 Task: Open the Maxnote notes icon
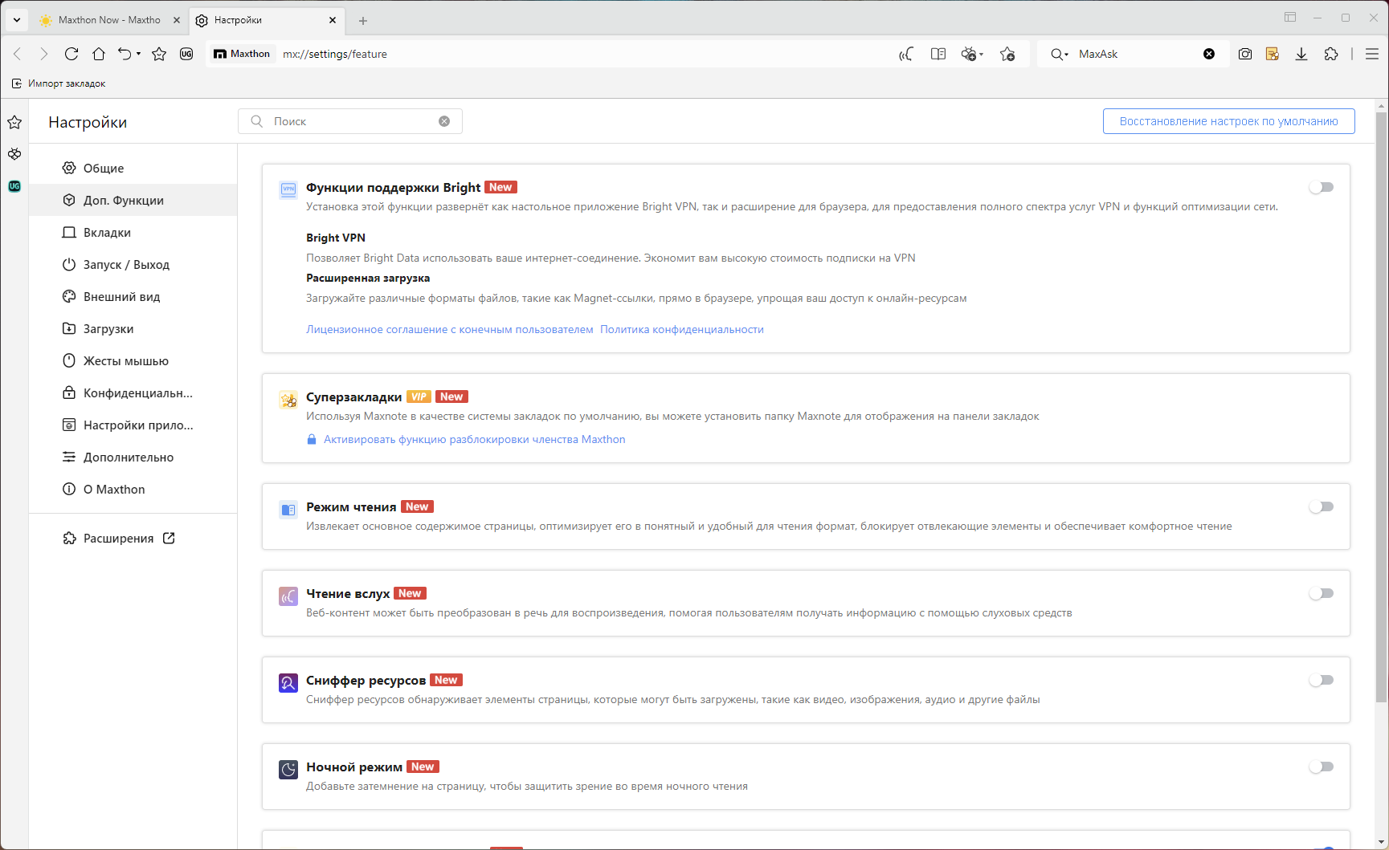pos(1273,54)
